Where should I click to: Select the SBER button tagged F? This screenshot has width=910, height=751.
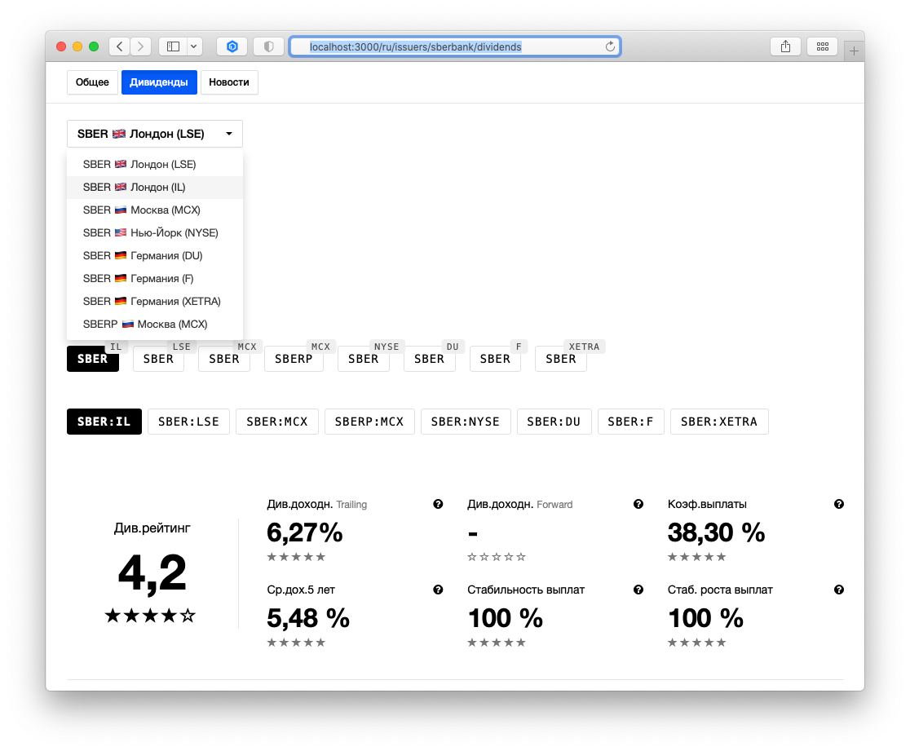tap(495, 359)
